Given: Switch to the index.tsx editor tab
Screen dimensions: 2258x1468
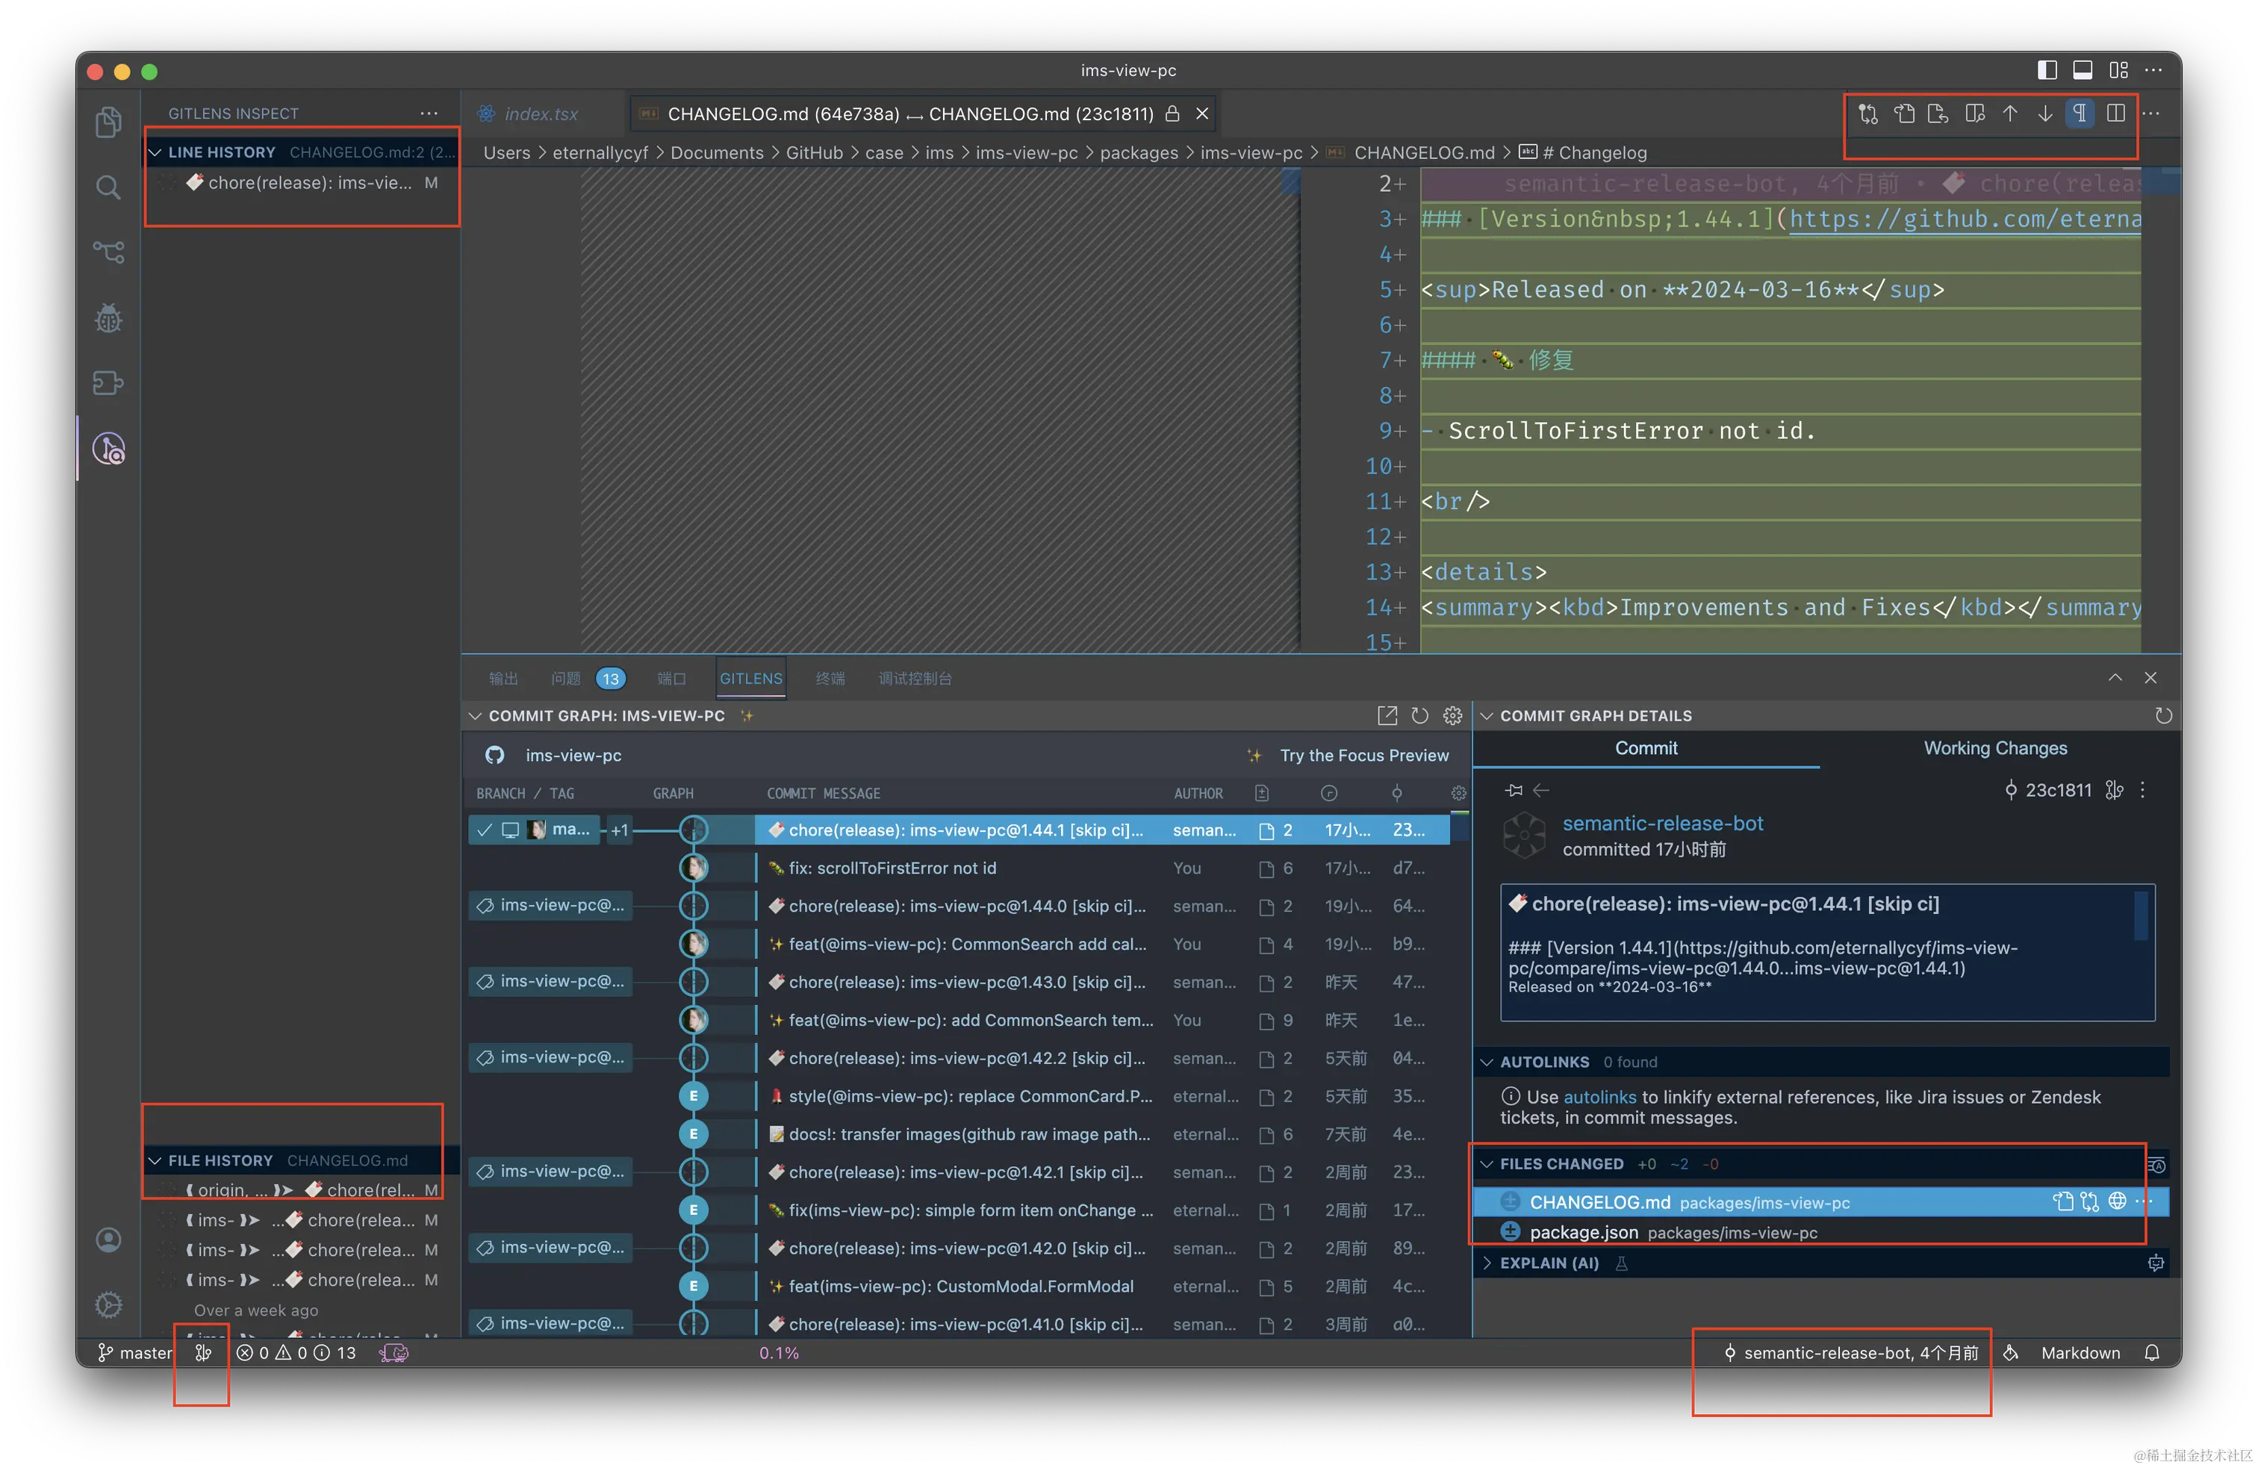Looking at the screenshot, I should pyautogui.click(x=541, y=114).
